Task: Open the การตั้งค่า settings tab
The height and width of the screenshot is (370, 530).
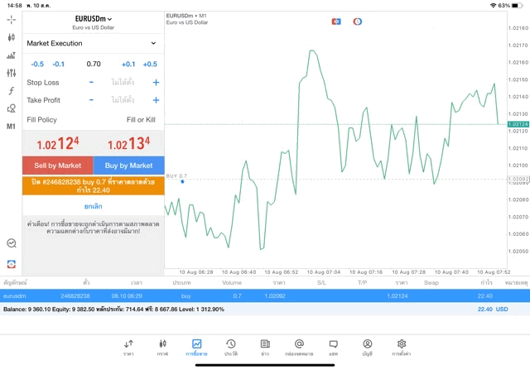Action: pos(402,348)
